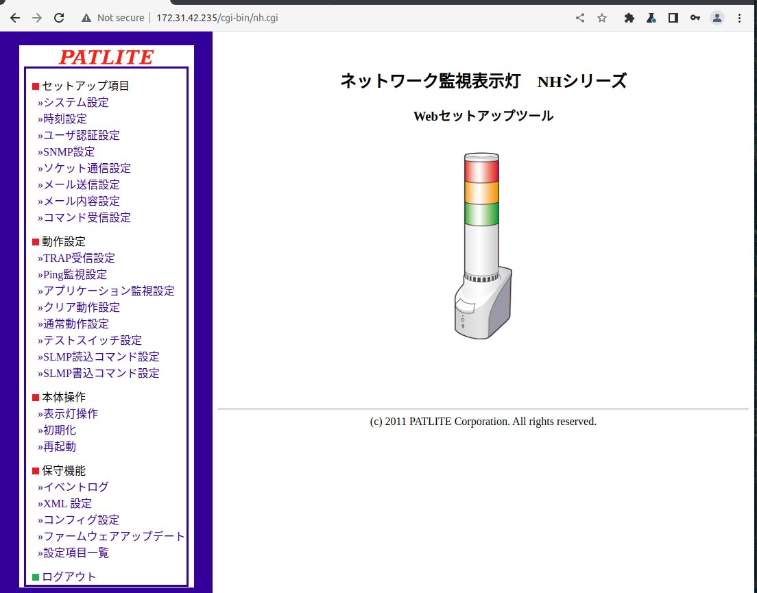Open the user profile avatar icon
The height and width of the screenshot is (593, 757).
click(x=717, y=18)
